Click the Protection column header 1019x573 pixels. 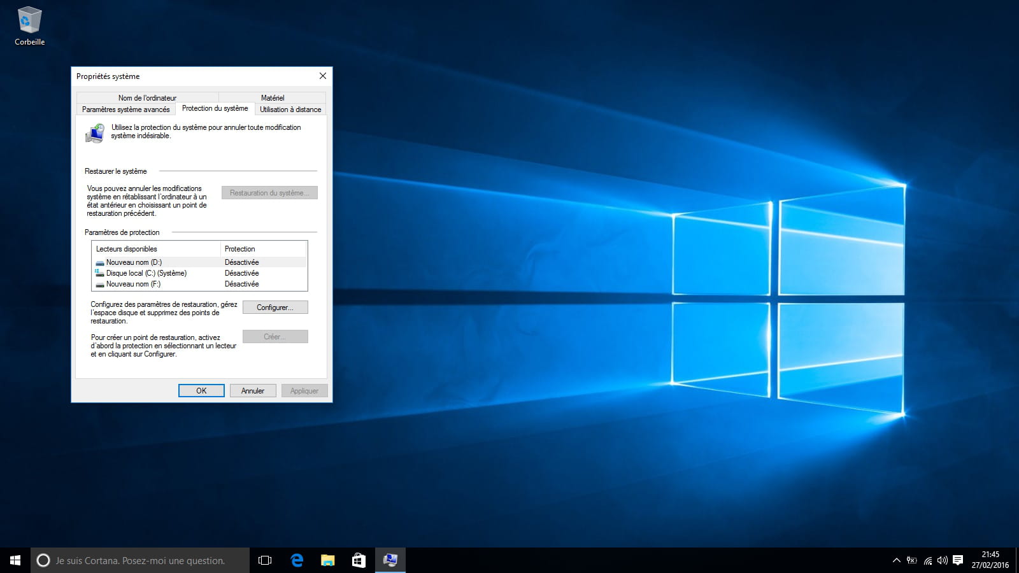[x=264, y=249]
